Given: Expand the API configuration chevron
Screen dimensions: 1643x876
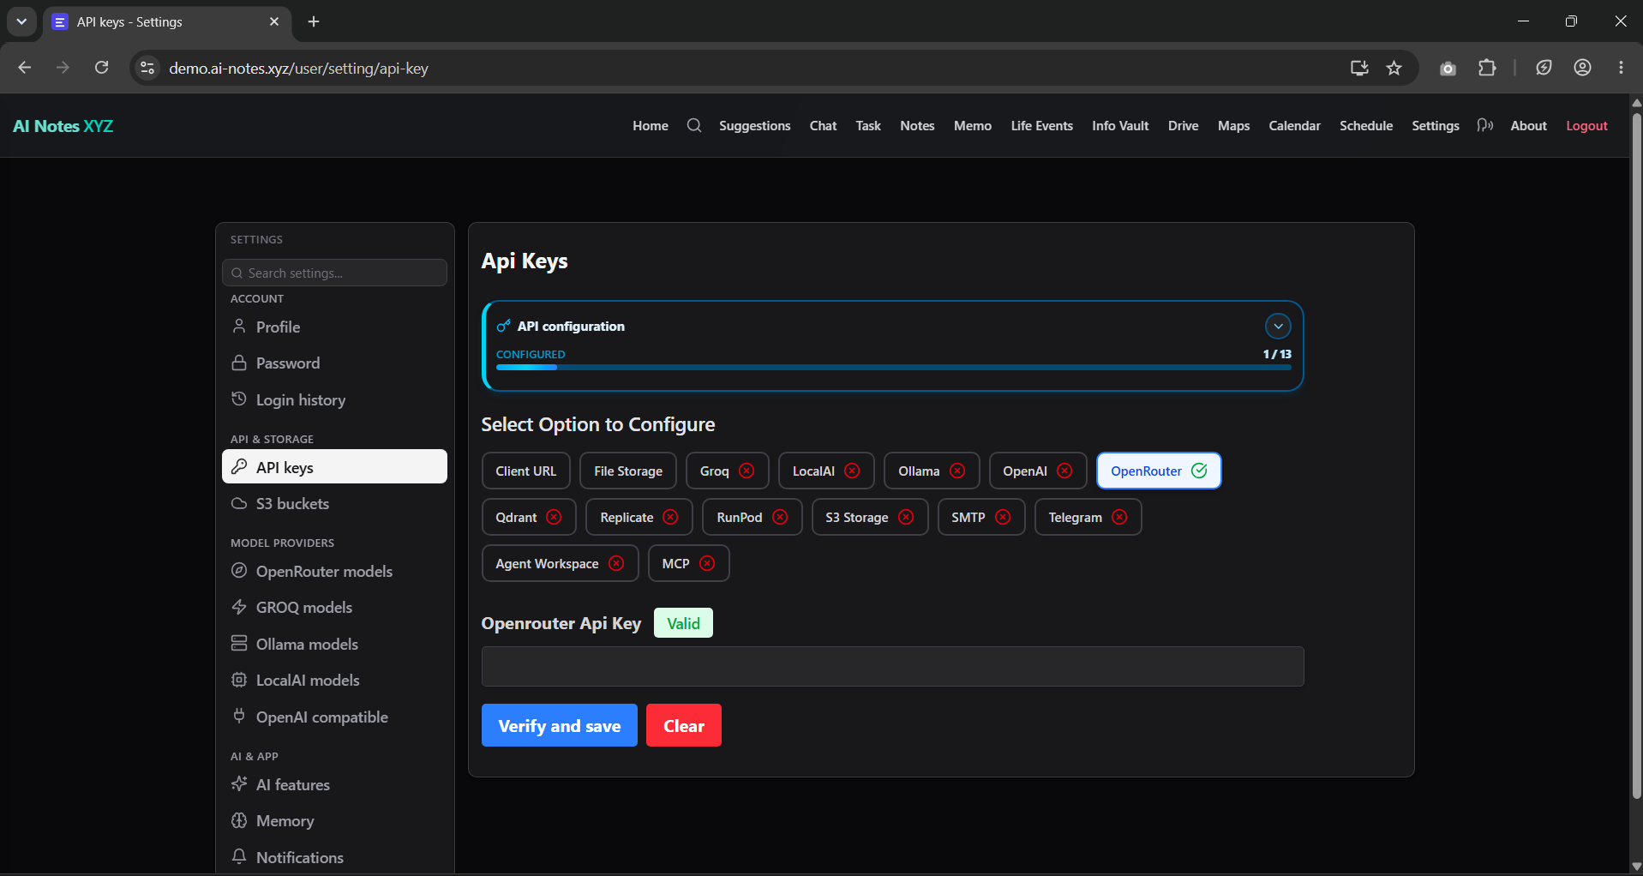Looking at the screenshot, I should (x=1278, y=326).
